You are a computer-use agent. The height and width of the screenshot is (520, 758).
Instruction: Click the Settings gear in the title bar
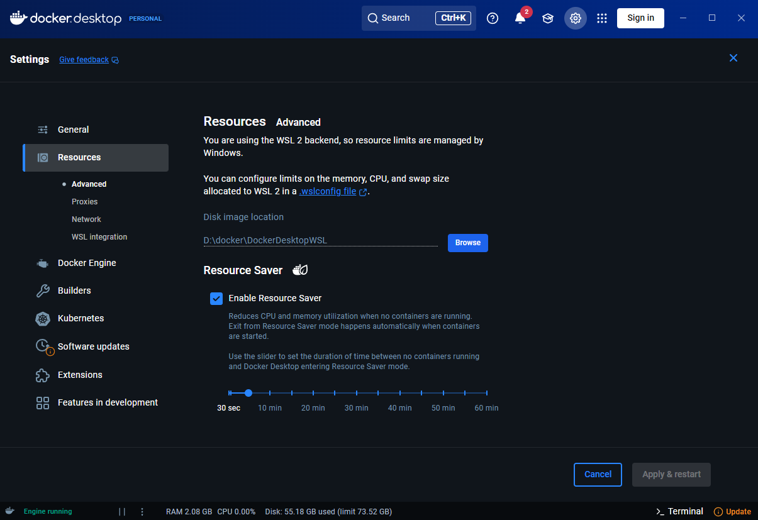click(x=575, y=18)
